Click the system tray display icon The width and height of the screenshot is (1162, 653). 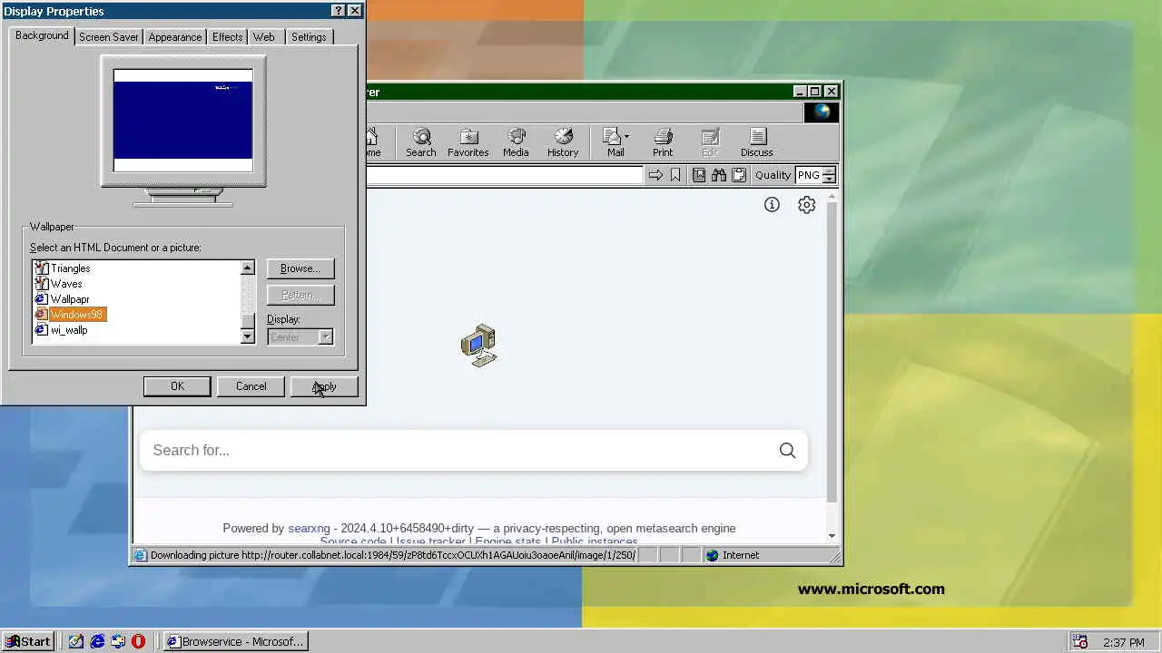[1079, 642]
